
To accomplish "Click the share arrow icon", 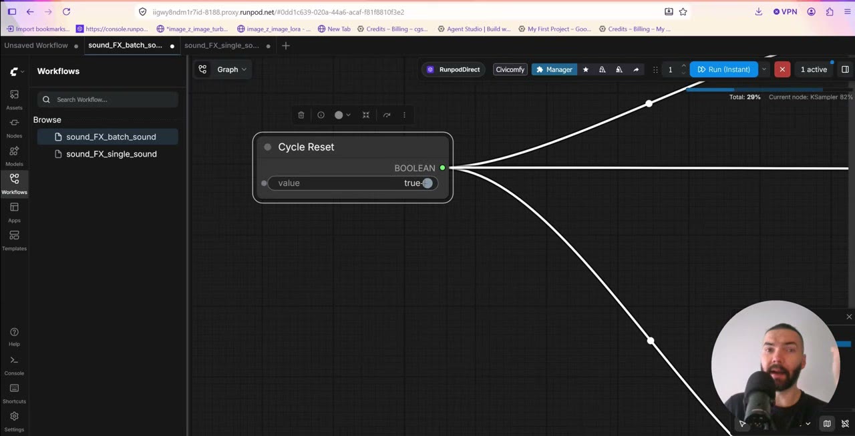I will point(636,69).
